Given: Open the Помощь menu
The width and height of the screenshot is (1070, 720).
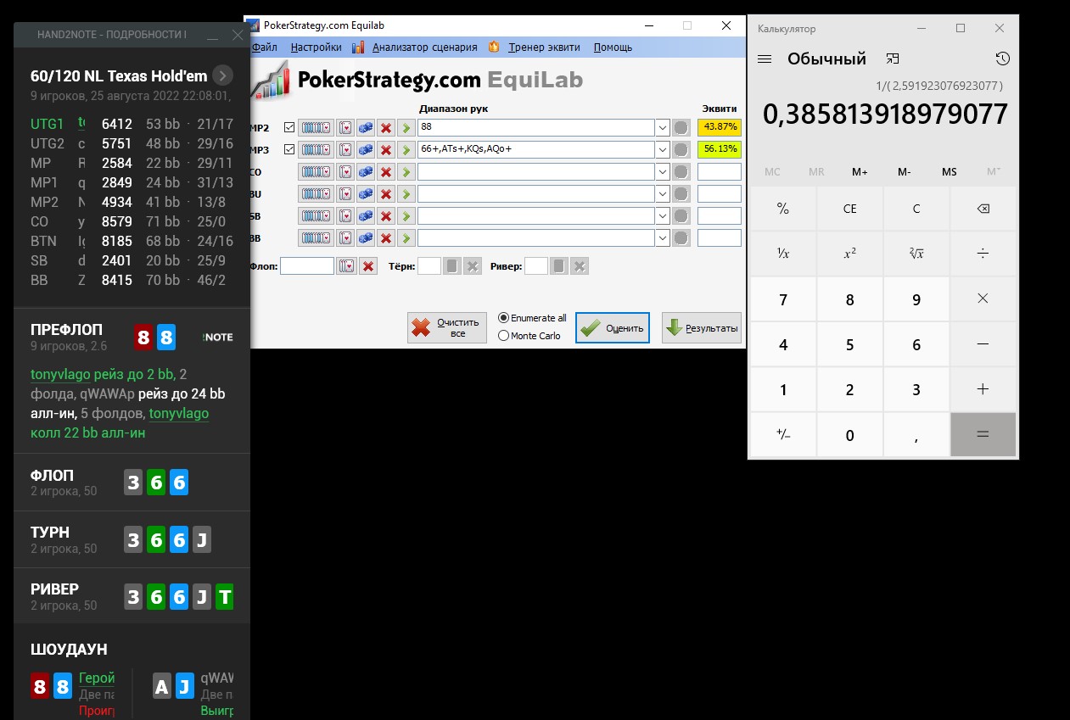Looking at the screenshot, I should (x=613, y=47).
